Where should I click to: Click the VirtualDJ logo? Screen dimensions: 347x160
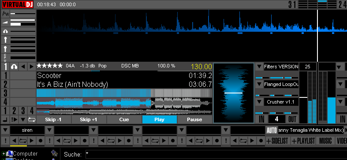[18, 4]
